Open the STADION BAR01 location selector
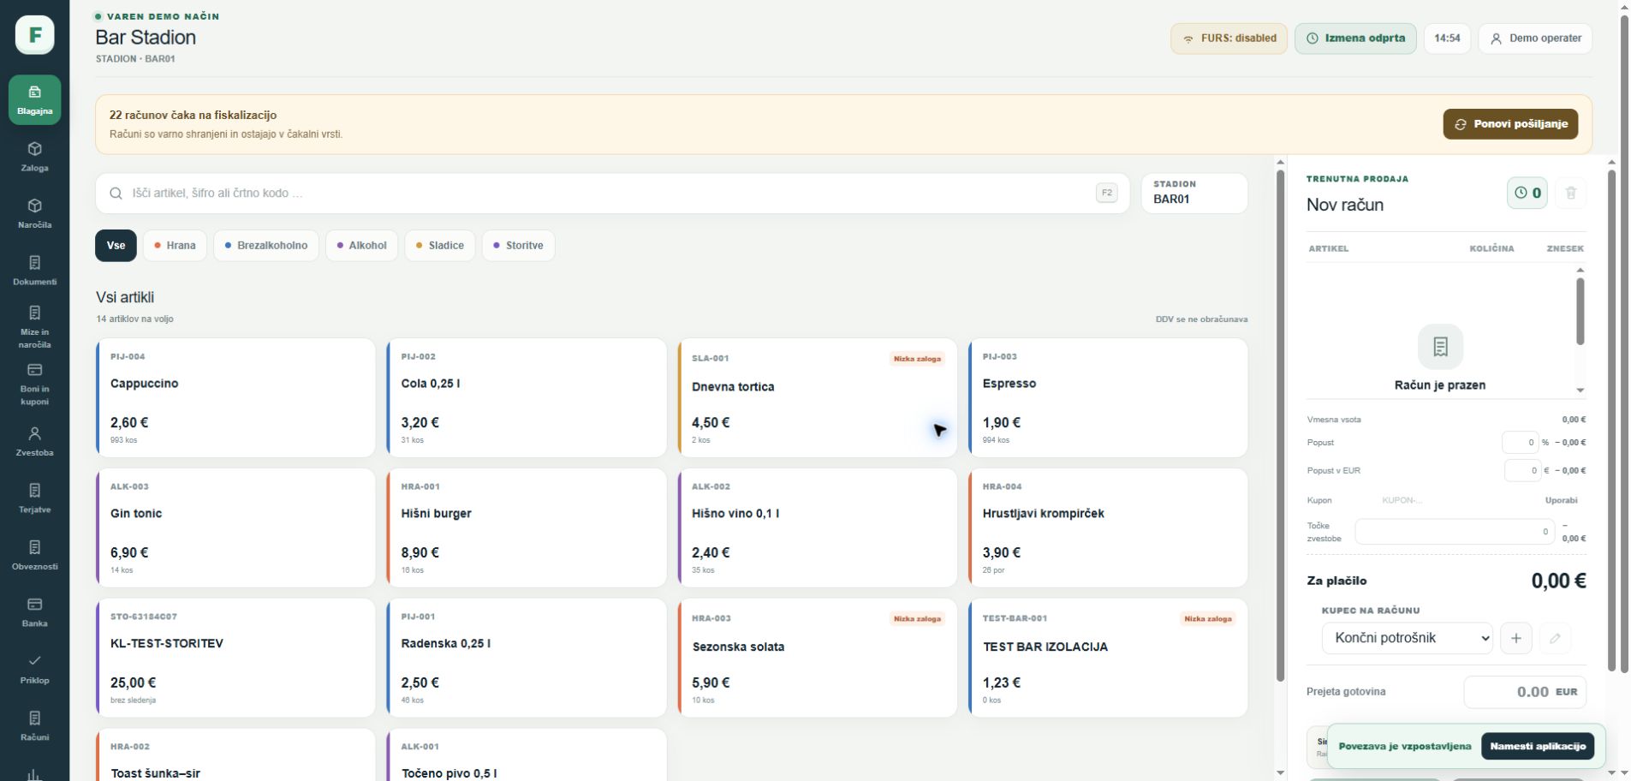 [1194, 194]
